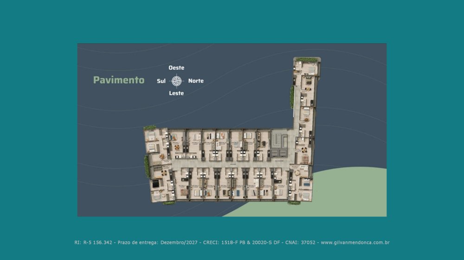Click the Pavimento heading

pyautogui.click(x=119, y=80)
